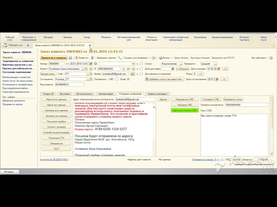Image resolution: width=277 pixels, height=207 pixels.
Task: Open the Продажи section menu
Action: [48, 38]
